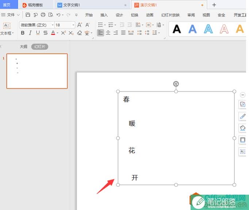Screen dimensions: 249x210
Task: Toggle Italic formatting
Action: pyautogui.click(x=30, y=33)
